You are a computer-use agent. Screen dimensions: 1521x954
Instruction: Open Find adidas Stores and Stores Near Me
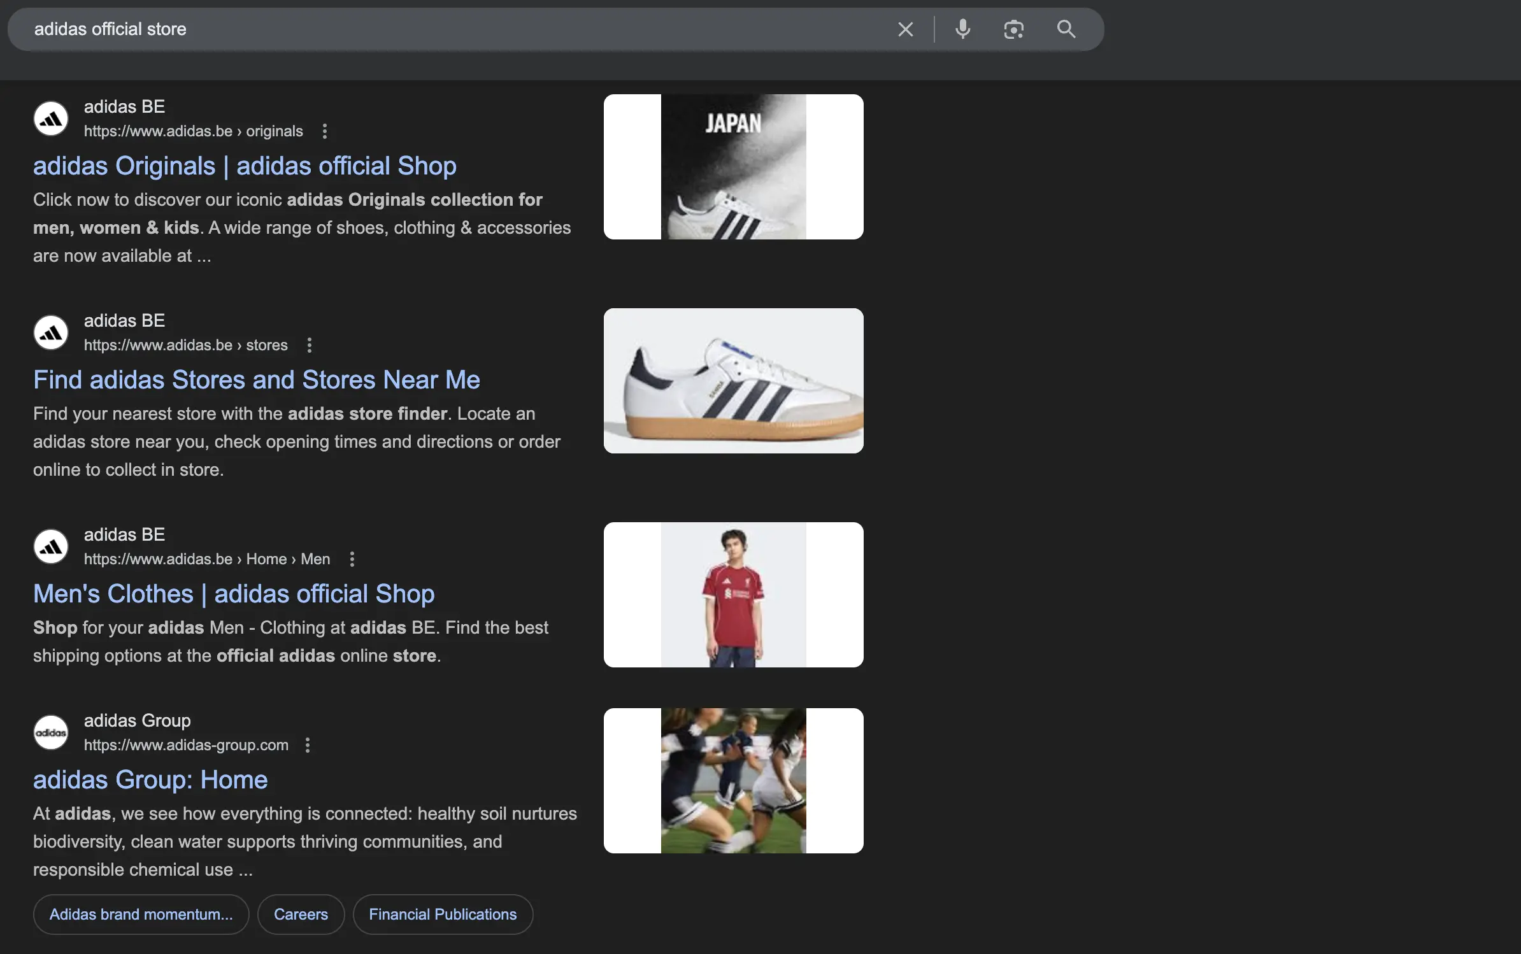[257, 380]
